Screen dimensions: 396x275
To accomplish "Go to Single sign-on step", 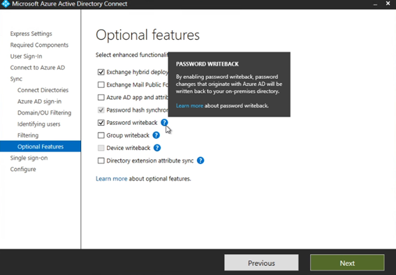I will click(x=29, y=158).
